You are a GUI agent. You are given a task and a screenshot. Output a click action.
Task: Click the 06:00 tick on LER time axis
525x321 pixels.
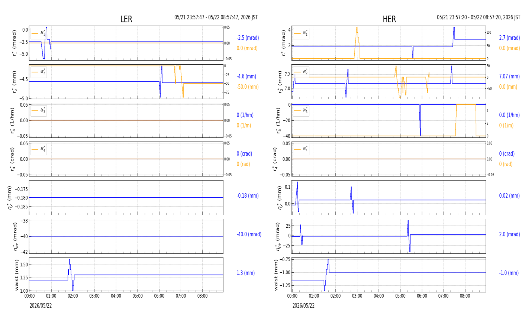[159, 296]
